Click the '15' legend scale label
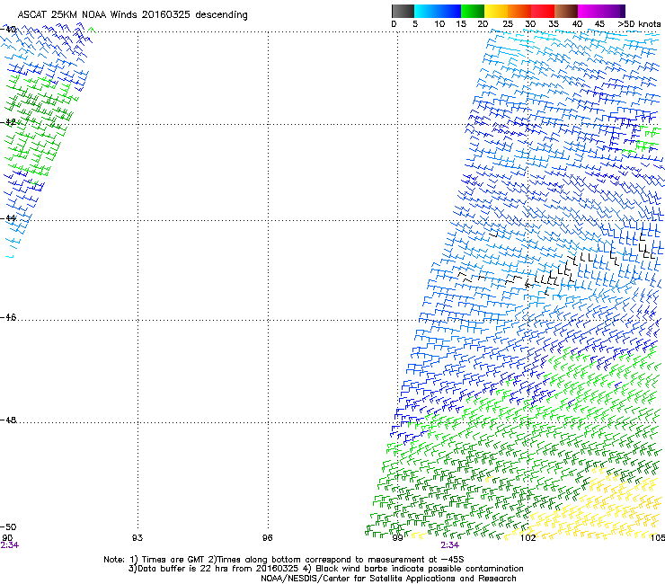This screenshot has height=584, width=665. pos(461,24)
